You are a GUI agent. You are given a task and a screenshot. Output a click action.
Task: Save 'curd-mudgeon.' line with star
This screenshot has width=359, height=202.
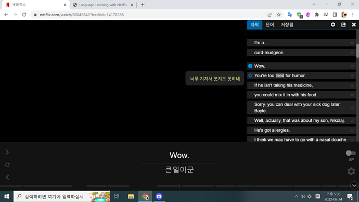click(352, 53)
